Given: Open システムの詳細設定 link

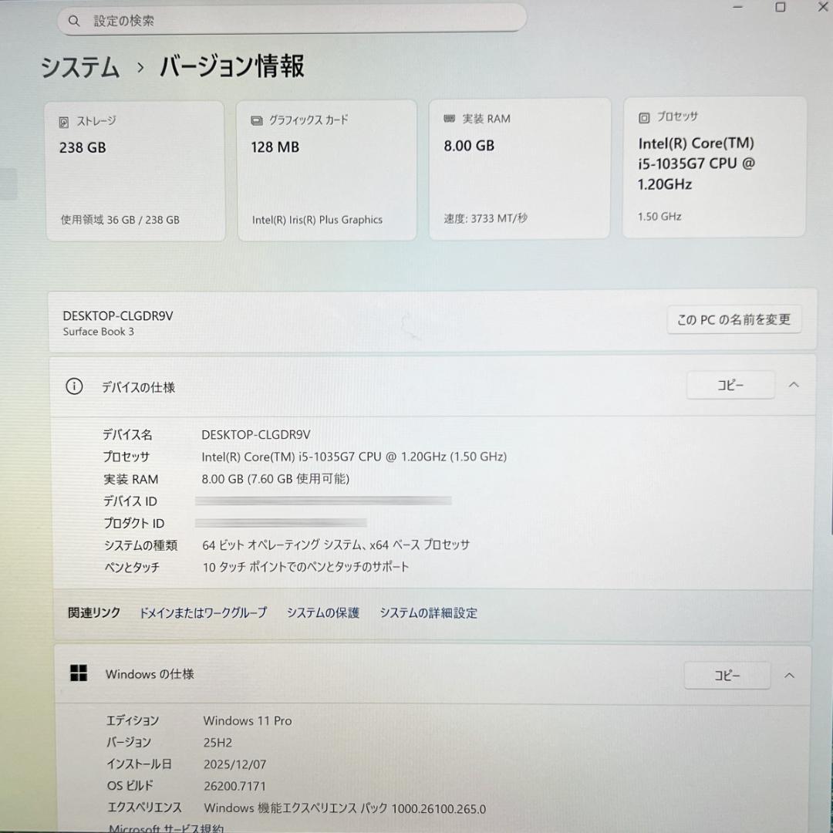Looking at the screenshot, I should [428, 612].
